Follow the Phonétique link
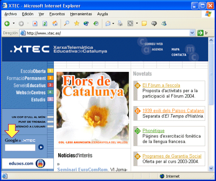216x181 pixels. [154, 131]
